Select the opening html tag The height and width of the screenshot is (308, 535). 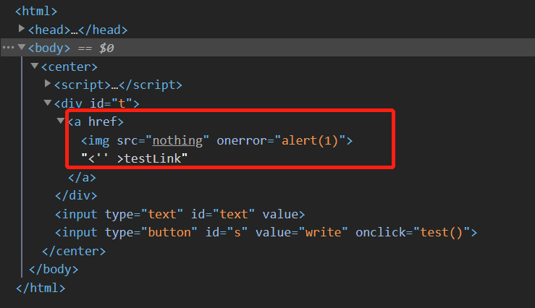[x=35, y=12]
